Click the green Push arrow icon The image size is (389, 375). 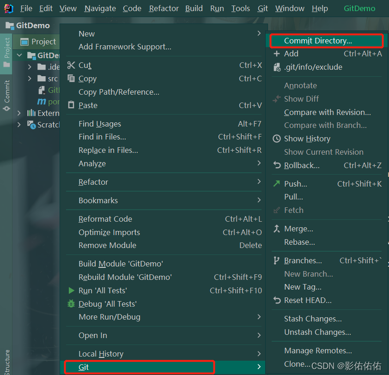coord(277,183)
